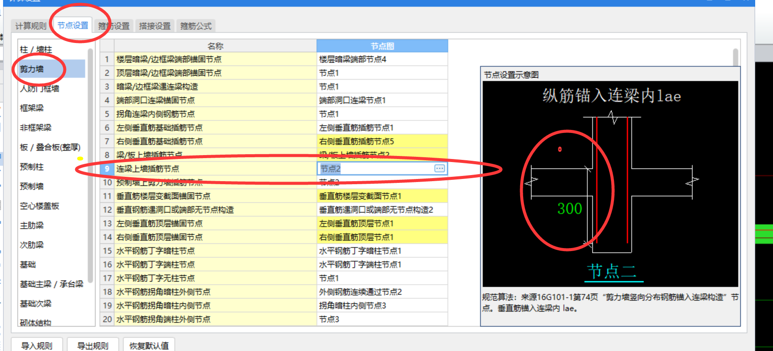Select row 18 水平钢筋拐角暗柱外侧节点
The image size is (773, 351).
pos(216,292)
